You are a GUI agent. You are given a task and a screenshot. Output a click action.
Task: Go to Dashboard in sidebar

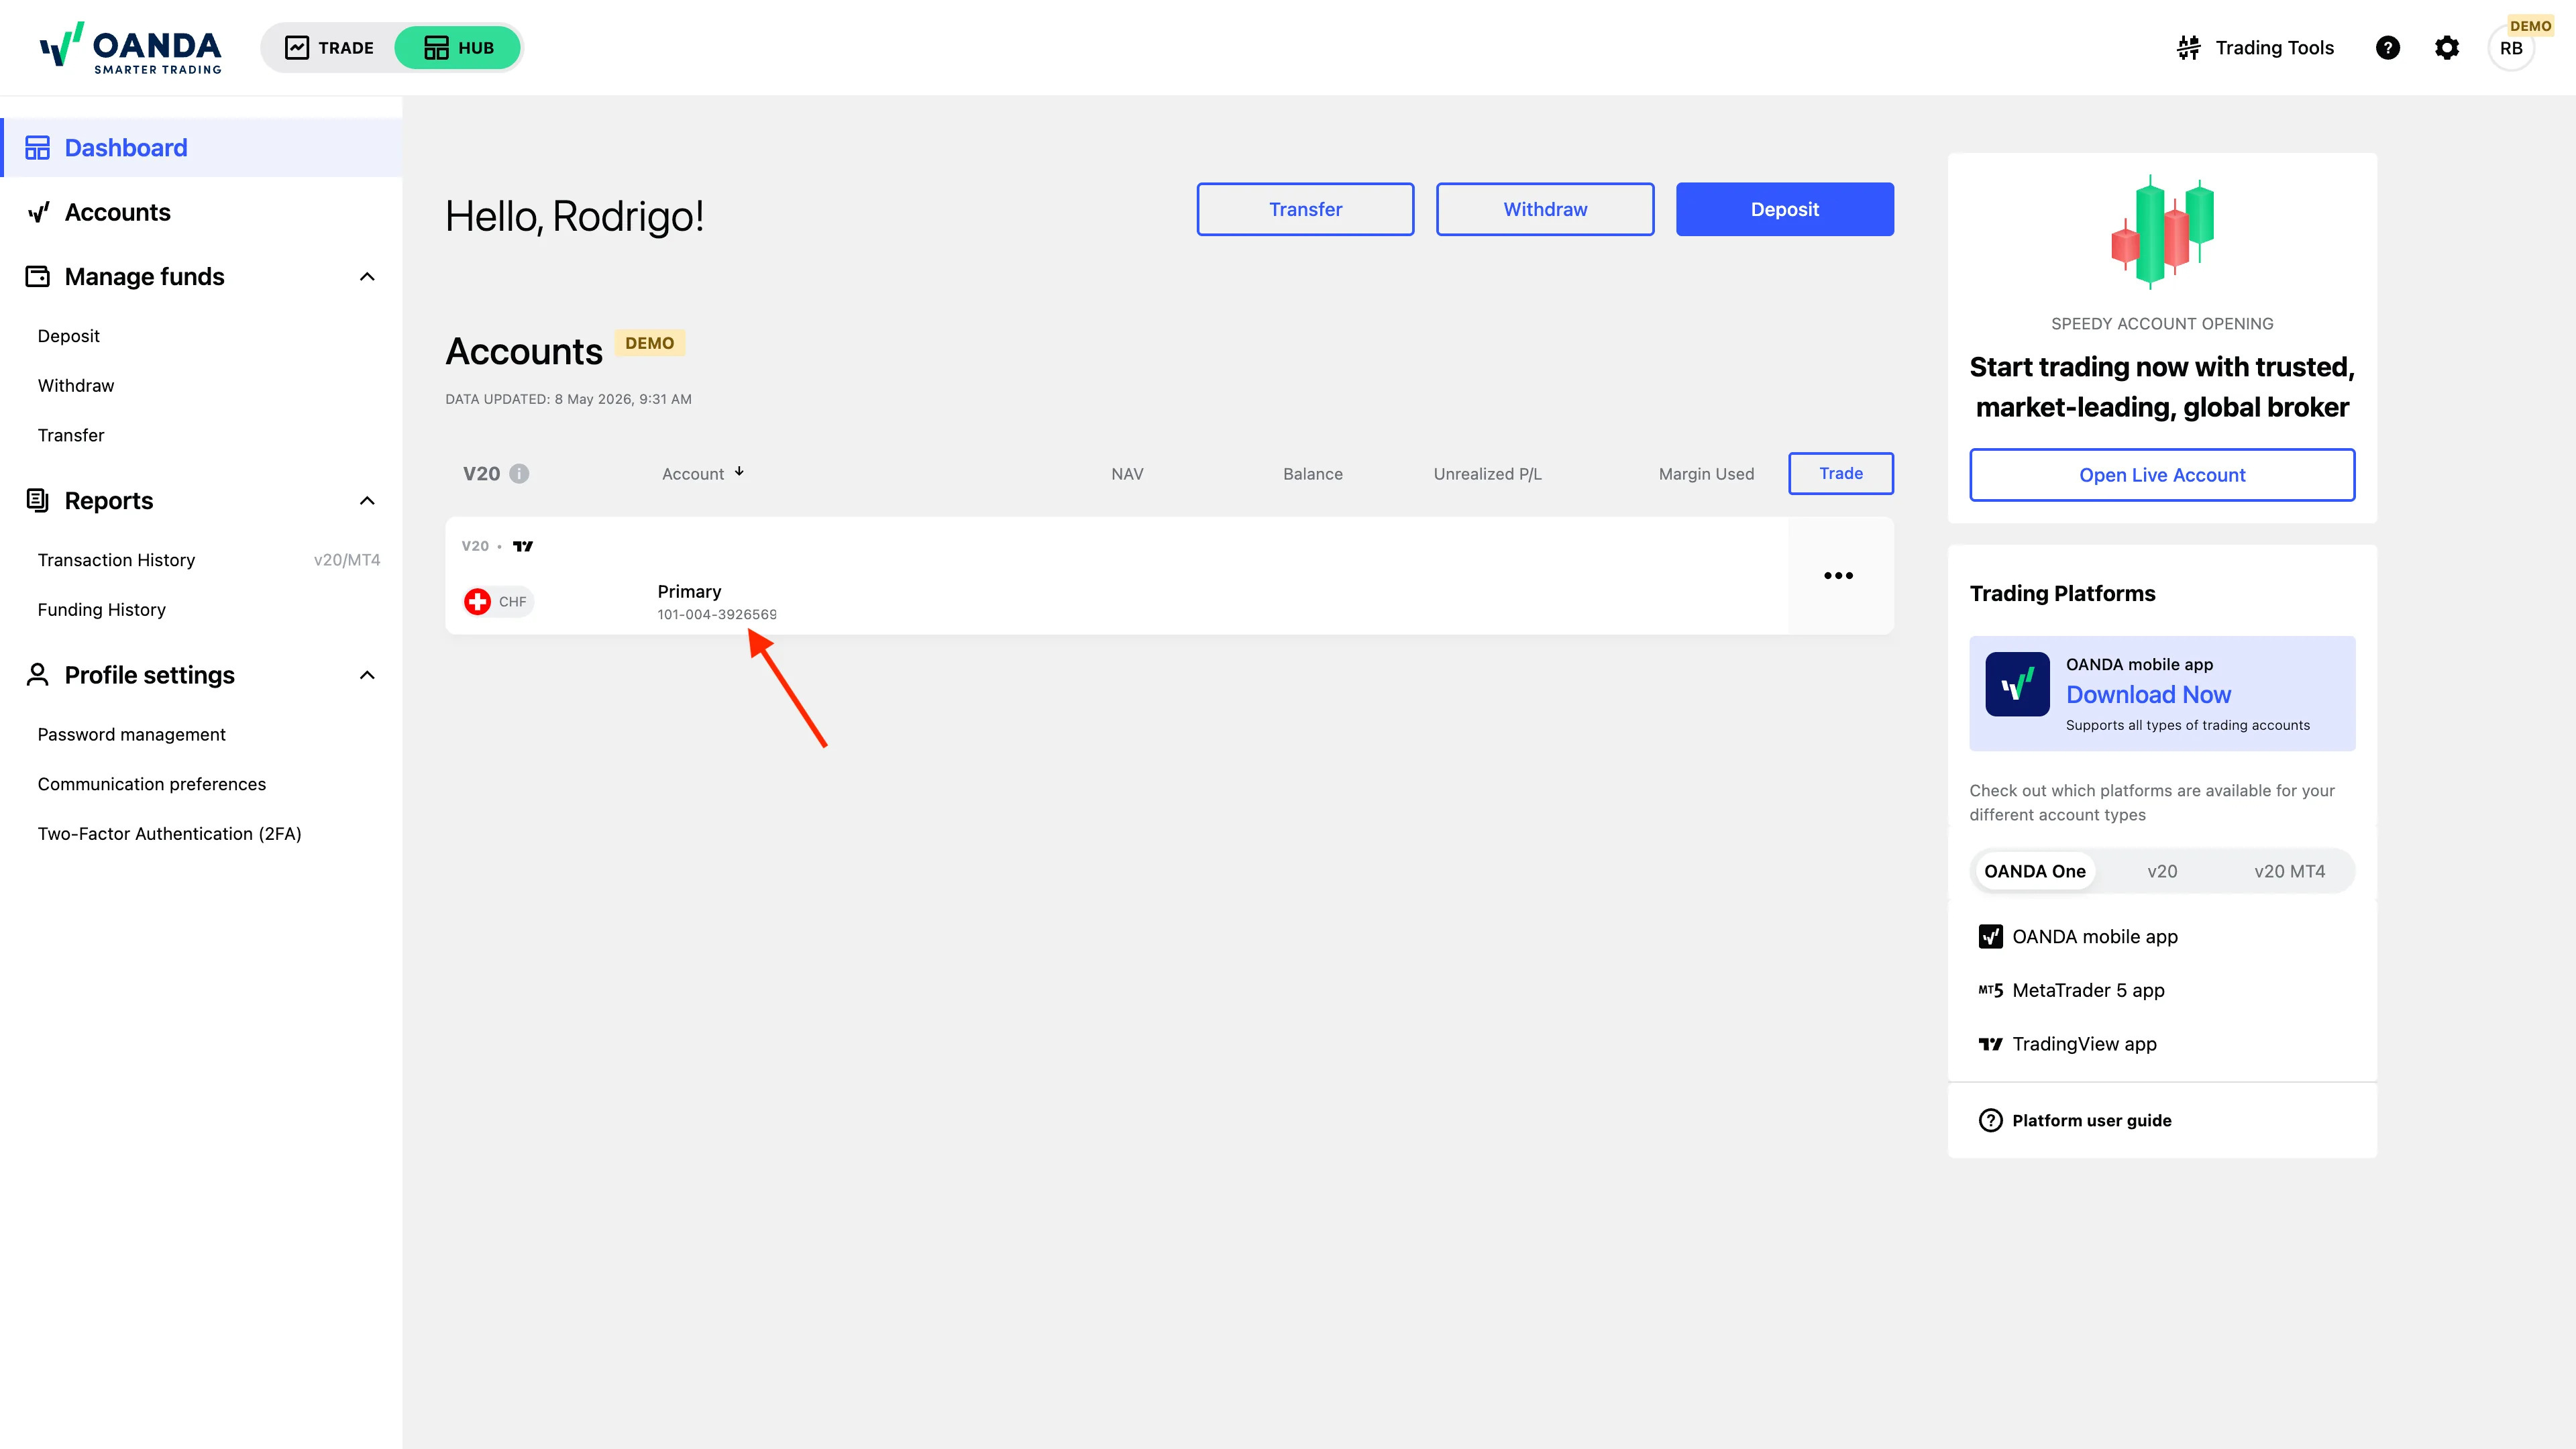point(202,148)
